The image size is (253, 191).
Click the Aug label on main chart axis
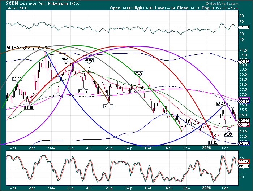[109, 148]
